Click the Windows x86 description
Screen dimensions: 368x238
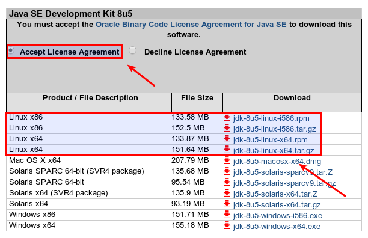point(32,215)
